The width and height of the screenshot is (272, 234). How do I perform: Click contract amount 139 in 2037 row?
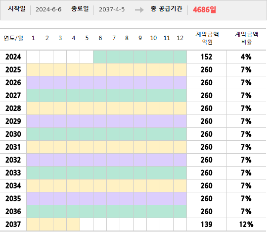[x=206, y=224]
